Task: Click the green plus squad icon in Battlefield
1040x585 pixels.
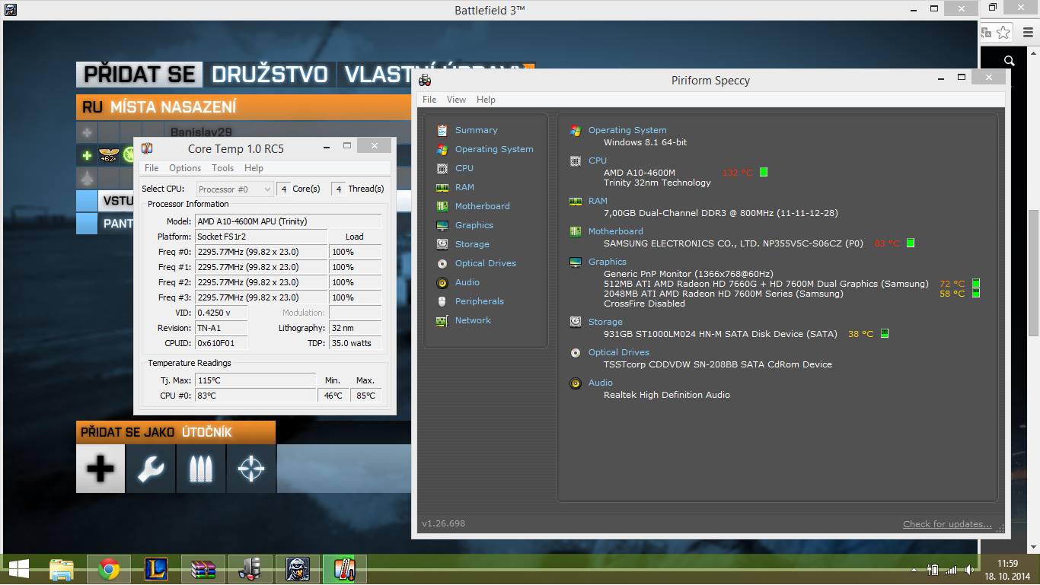Action: tap(87, 155)
